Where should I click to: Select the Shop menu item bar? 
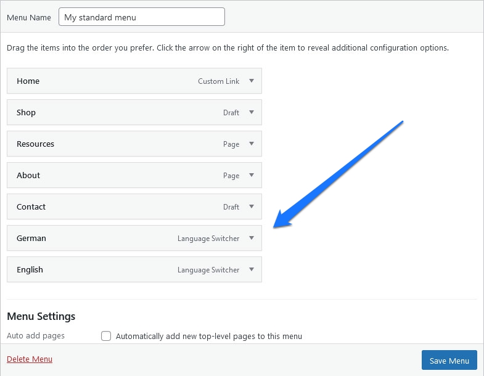134,112
